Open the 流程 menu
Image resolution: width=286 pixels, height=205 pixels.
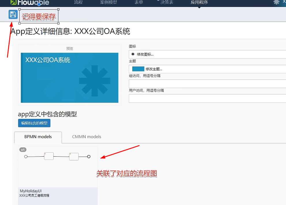point(78,2)
